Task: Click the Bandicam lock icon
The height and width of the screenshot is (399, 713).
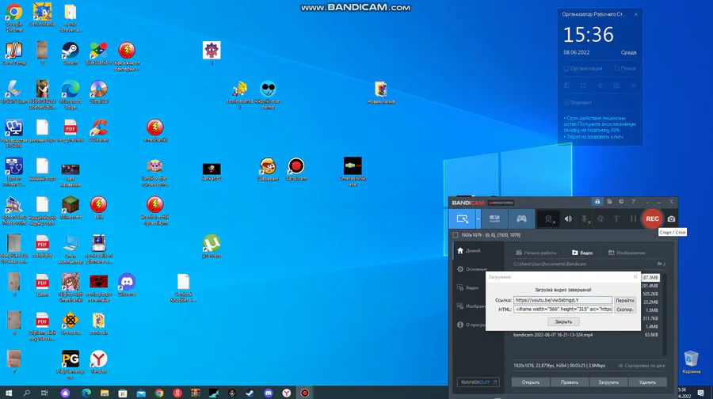Action: tap(597, 201)
